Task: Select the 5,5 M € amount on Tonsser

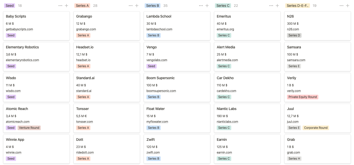Action: 81,116
